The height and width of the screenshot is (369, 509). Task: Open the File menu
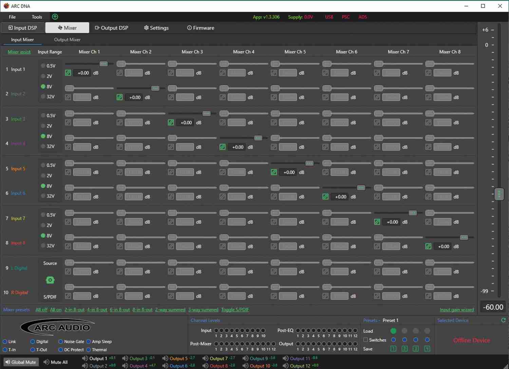(x=12, y=17)
